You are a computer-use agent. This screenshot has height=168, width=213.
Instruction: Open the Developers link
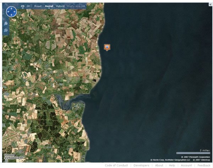click(141, 165)
